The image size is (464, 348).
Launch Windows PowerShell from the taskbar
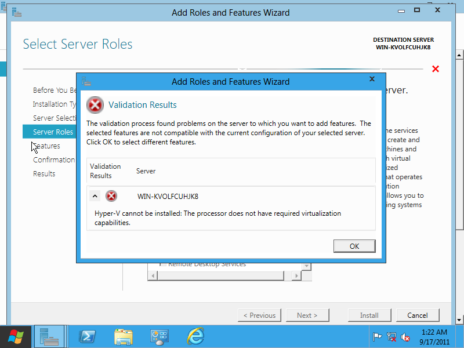[87, 336]
